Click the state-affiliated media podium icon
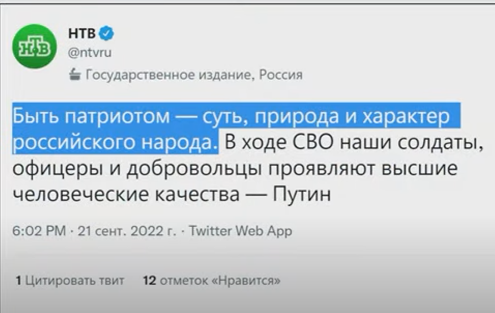 click(x=75, y=74)
